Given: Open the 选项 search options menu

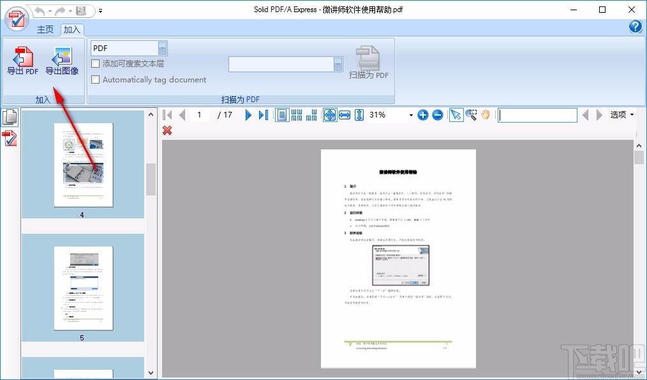Looking at the screenshot, I should [622, 115].
